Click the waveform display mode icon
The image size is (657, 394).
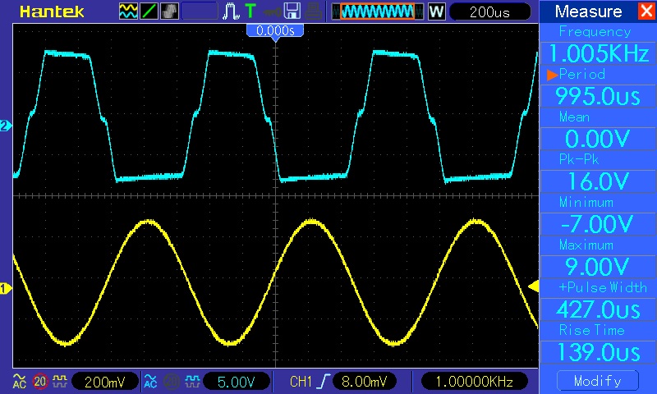(x=129, y=11)
